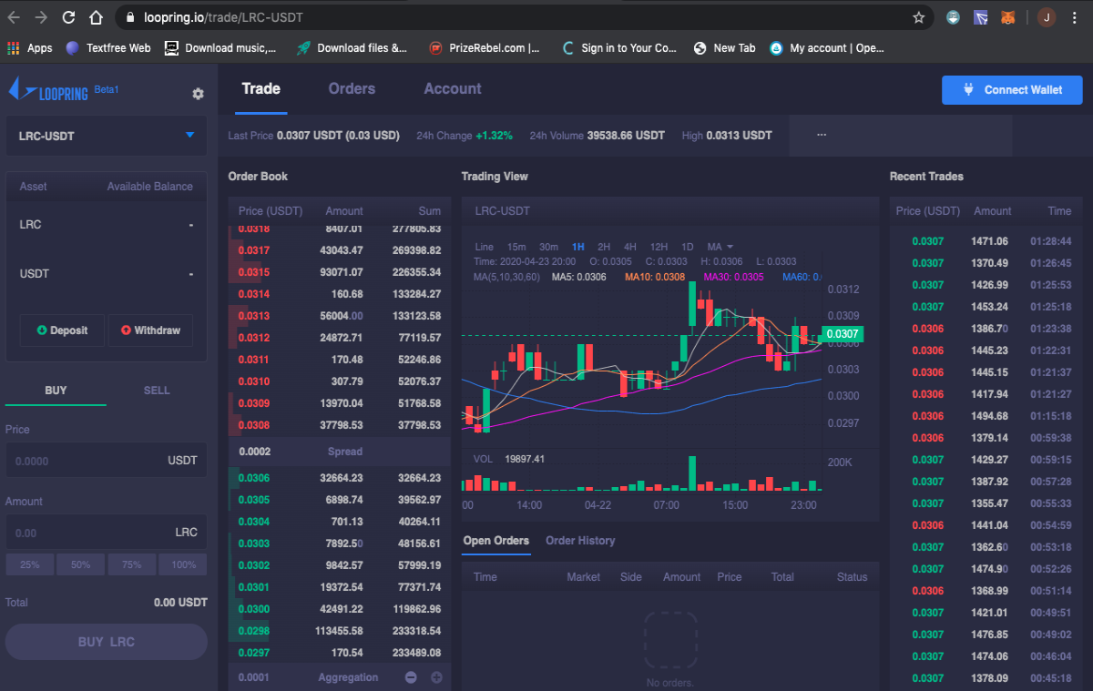Open the Order History tab
The image size is (1093, 691).
tap(580, 541)
